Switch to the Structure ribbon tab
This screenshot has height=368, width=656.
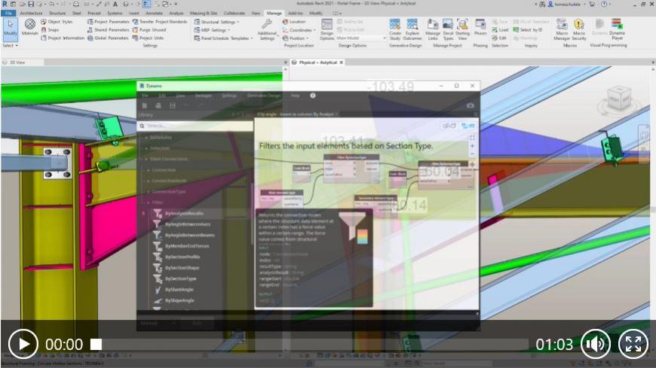coord(57,14)
